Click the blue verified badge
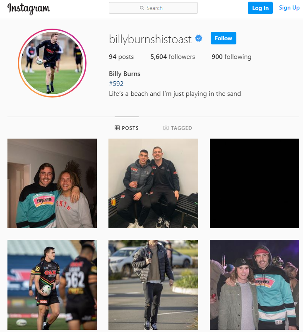 pyautogui.click(x=198, y=38)
